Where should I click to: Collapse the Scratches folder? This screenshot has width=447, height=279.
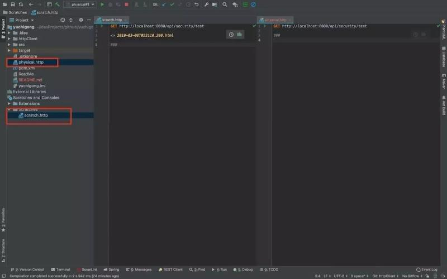[x=9, y=109]
